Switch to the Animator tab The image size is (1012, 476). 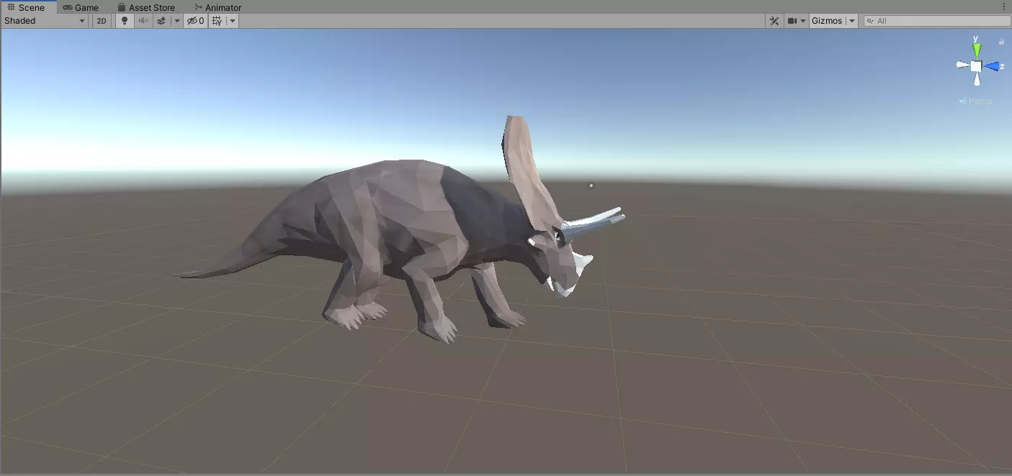coord(218,7)
